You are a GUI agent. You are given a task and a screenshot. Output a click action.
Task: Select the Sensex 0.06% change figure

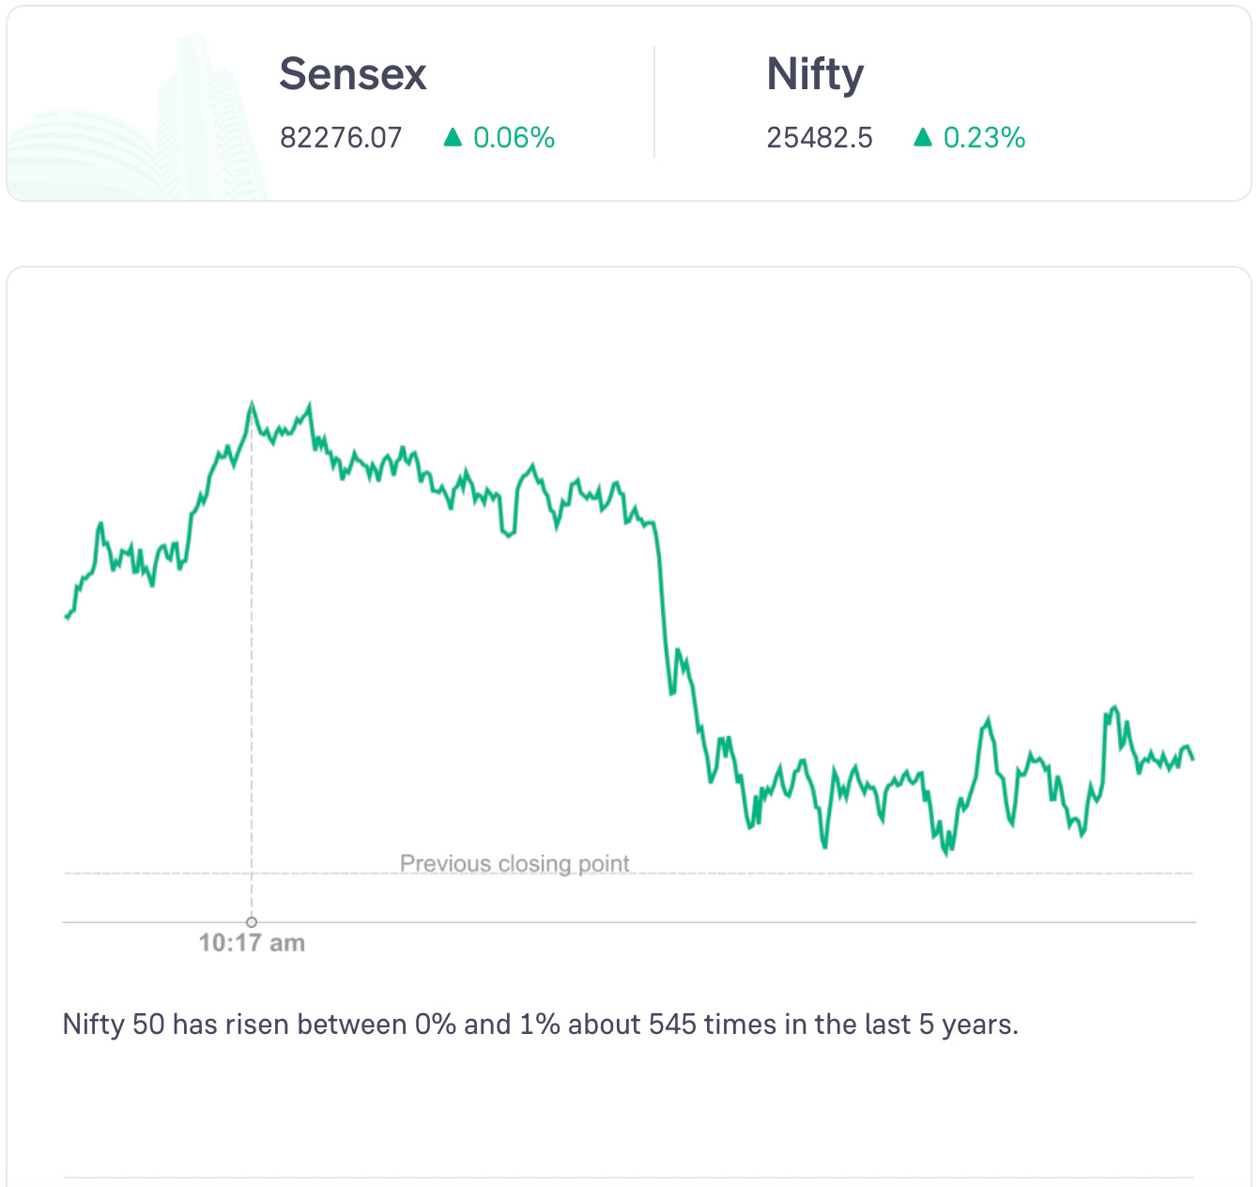[x=514, y=138]
